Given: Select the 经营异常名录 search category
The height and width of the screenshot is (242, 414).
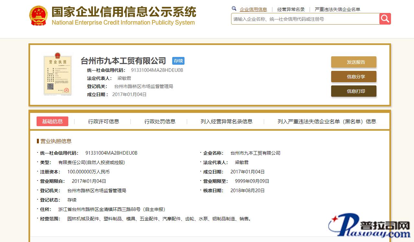Looking at the screenshot, I should pos(291,9).
